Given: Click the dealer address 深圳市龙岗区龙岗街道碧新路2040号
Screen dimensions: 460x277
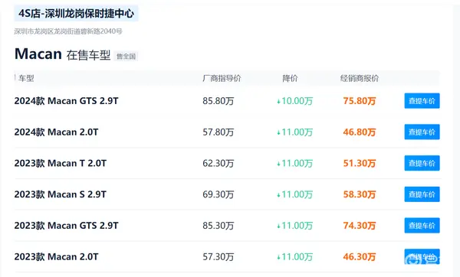Looking at the screenshot, I should tap(68, 31).
